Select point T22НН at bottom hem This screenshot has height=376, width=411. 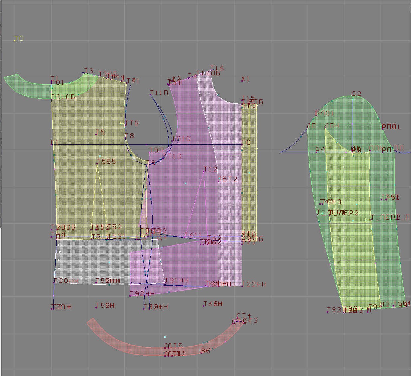pyautogui.click(x=242, y=286)
